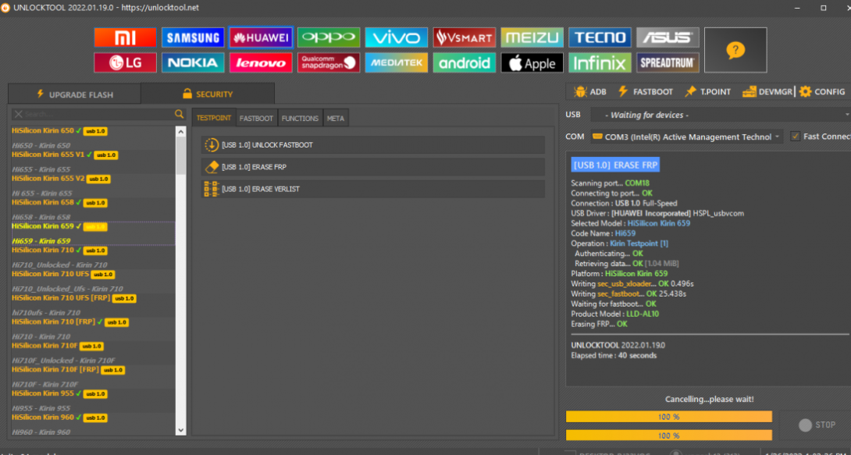Screen dimensions: 851x455
Task: Open the CONFIG settings
Action: click(822, 91)
